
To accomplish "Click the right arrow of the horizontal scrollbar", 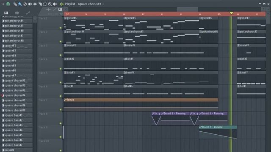I will (263, 9).
